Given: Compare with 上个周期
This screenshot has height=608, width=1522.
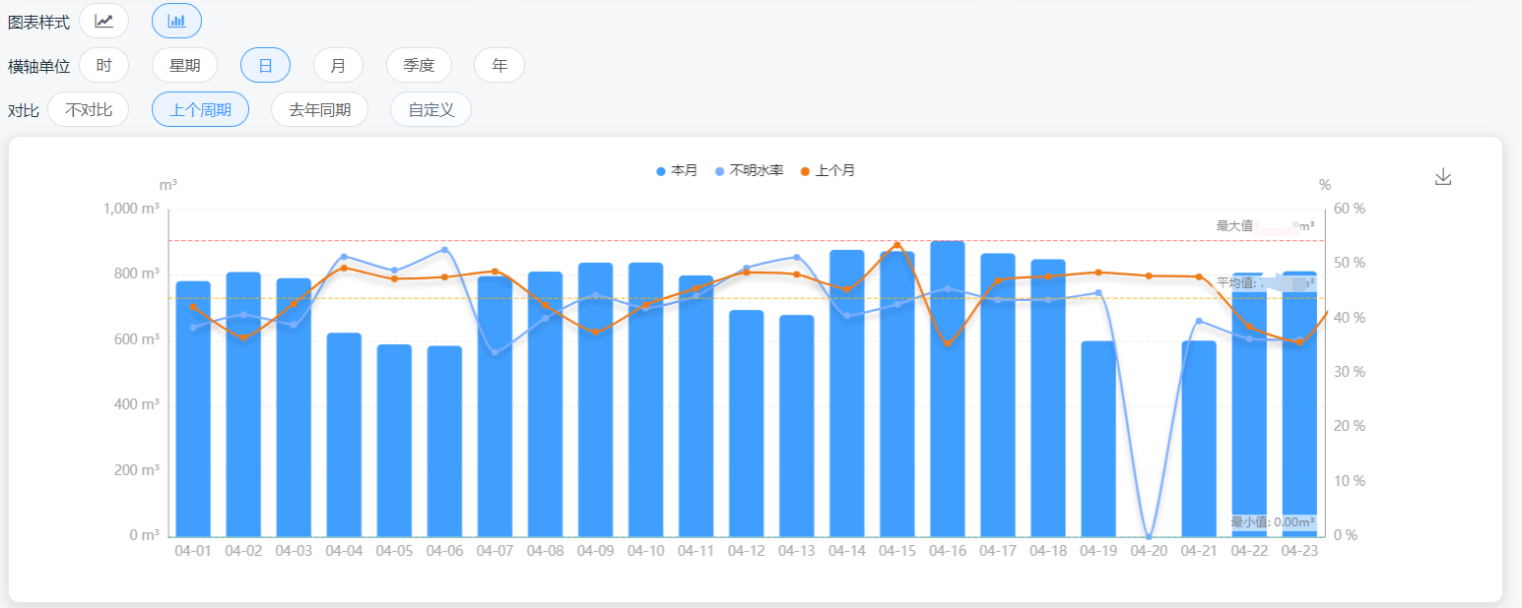Looking at the screenshot, I should pos(200,109).
